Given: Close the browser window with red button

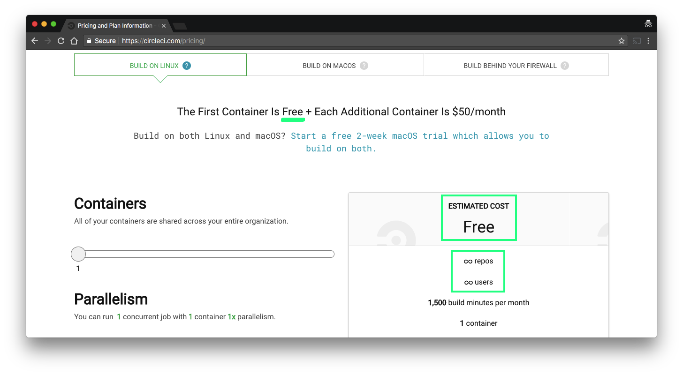Looking at the screenshot, I should [x=35, y=24].
